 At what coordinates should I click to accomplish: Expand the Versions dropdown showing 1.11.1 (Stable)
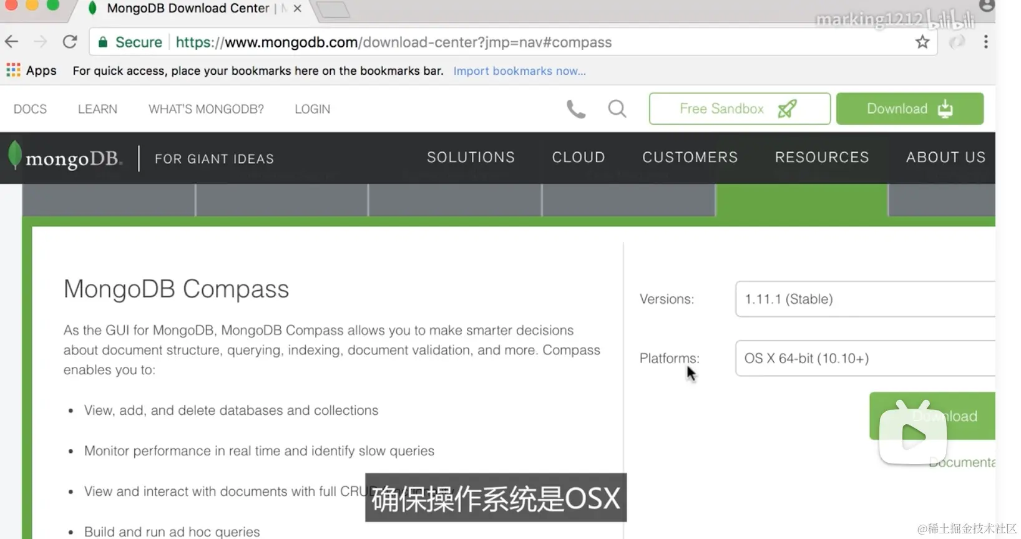pos(865,299)
